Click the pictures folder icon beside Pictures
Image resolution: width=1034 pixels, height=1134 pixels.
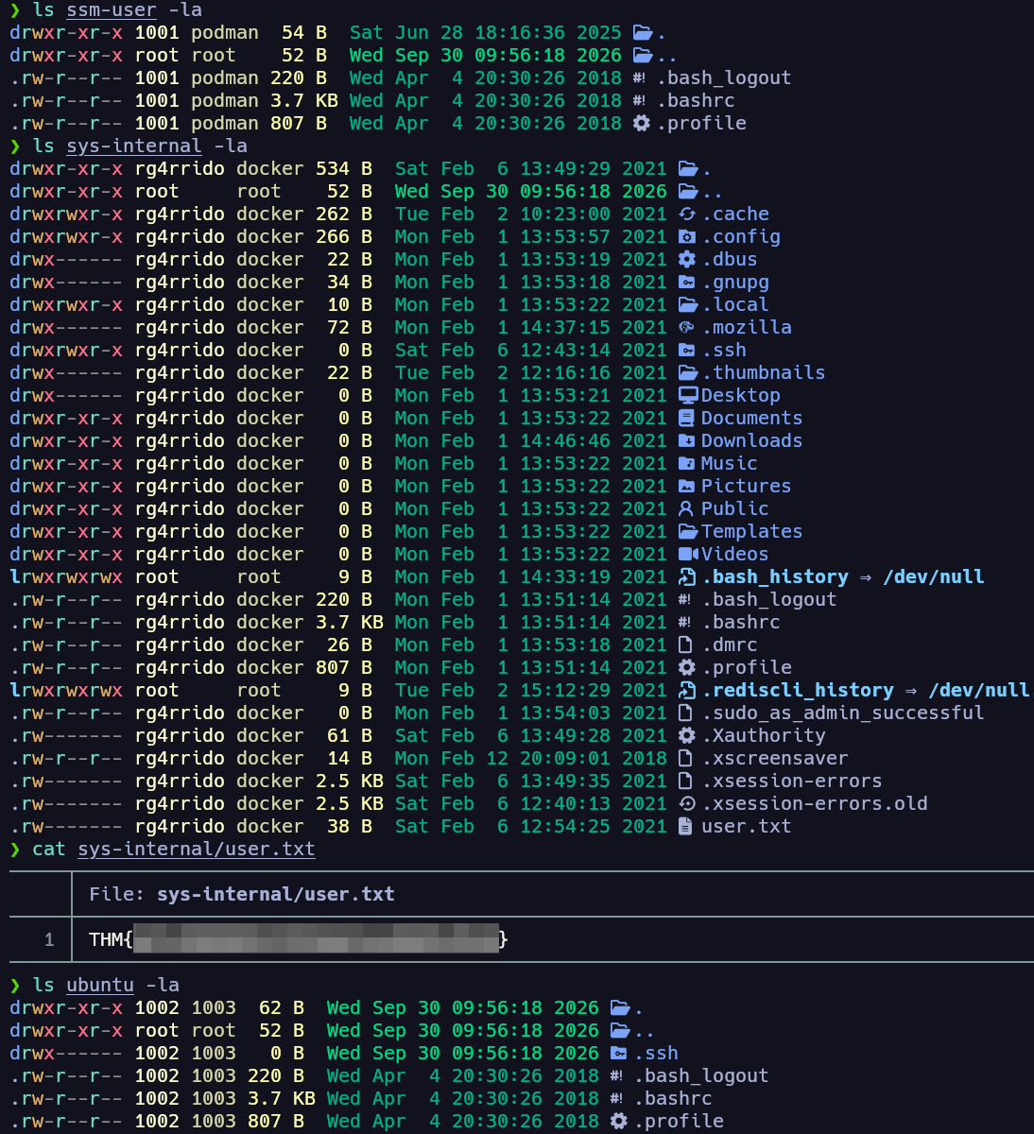687,487
